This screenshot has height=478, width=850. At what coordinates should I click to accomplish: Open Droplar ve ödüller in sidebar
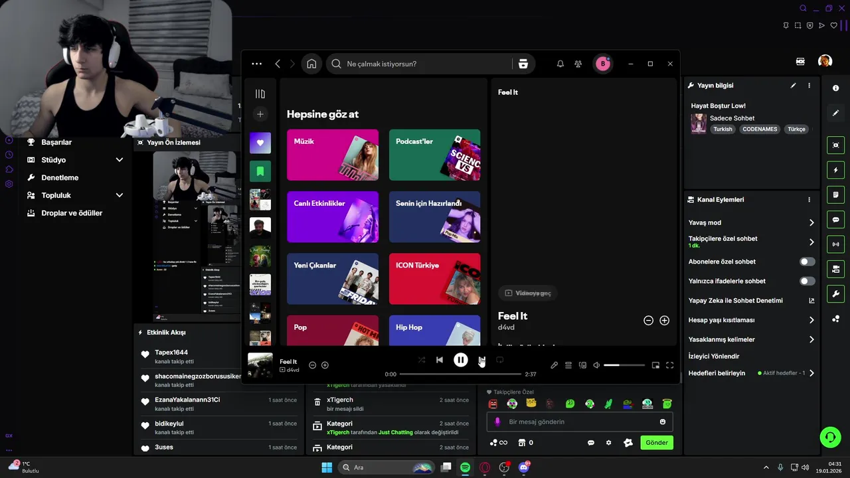tap(73, 213)
